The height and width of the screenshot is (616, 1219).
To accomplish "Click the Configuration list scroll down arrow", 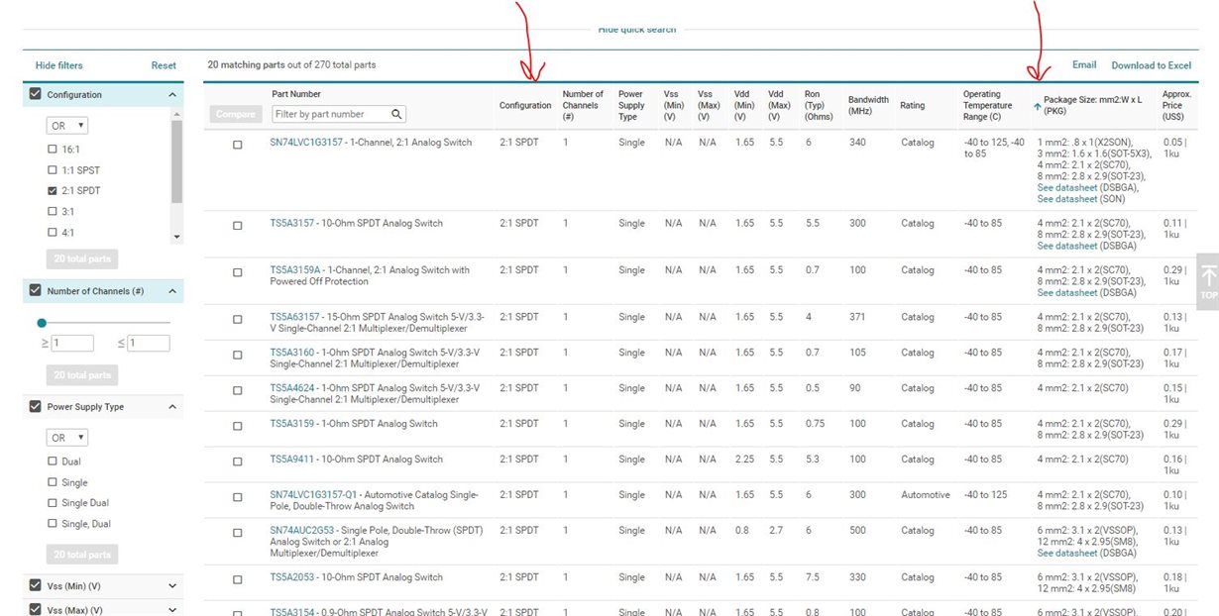I will [176, 237].
